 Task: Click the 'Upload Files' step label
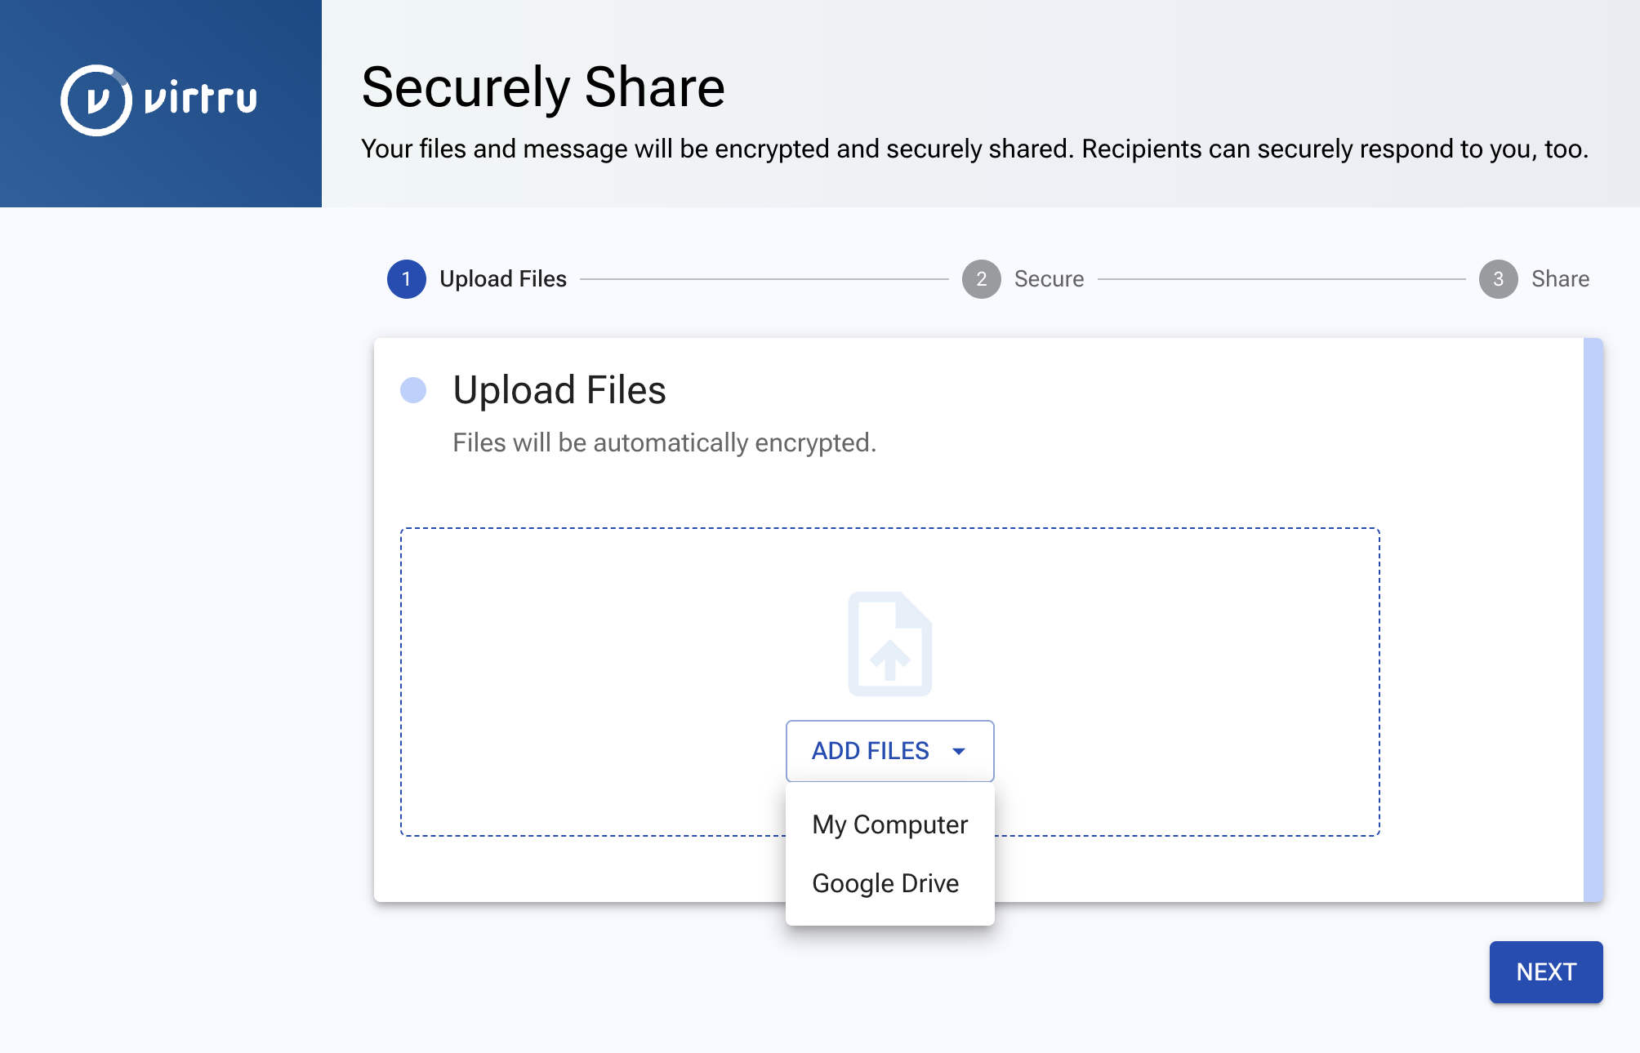(x=503, y=279)
